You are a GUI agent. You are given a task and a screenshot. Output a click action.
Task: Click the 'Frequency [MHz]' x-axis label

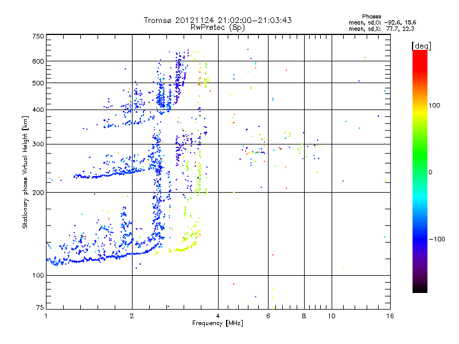217,323
